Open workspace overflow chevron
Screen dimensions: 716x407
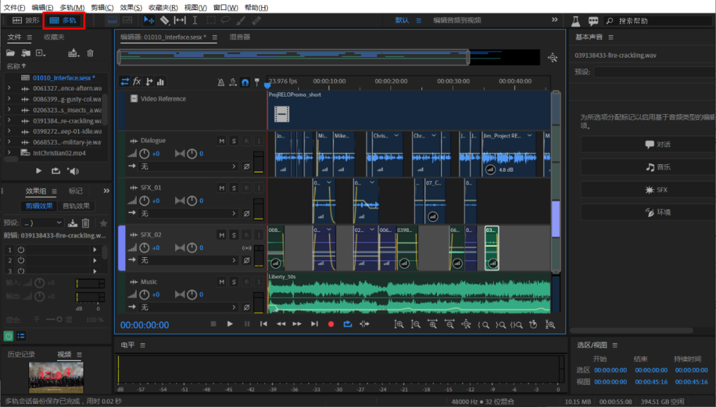[x=554, y=20]
